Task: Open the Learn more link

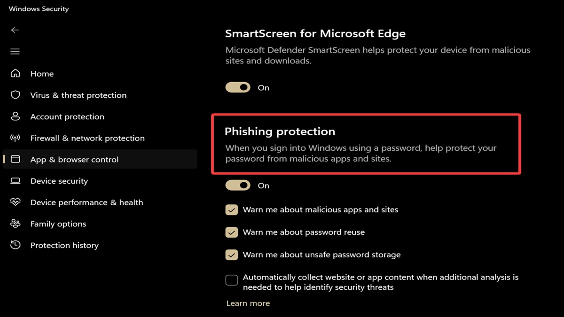Action: [x=248, y=303]
